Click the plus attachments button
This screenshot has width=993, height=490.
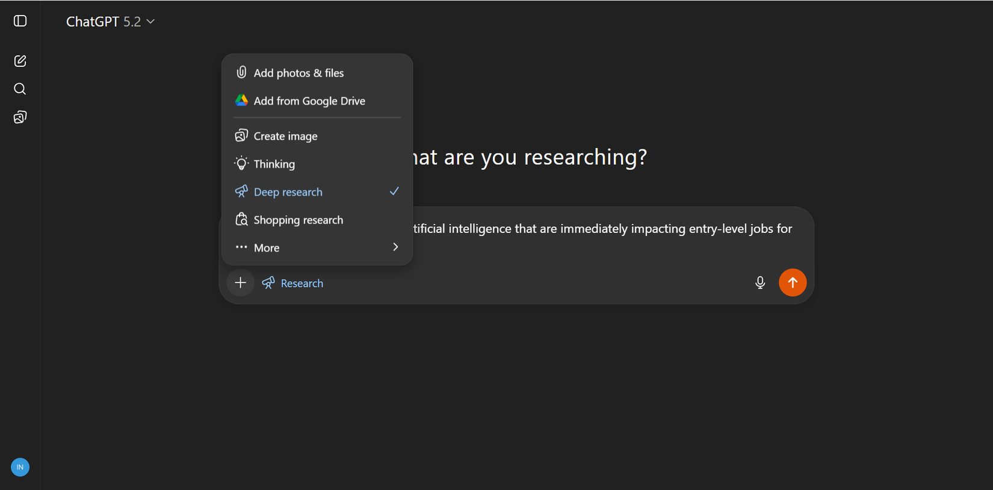coord(240,283)
